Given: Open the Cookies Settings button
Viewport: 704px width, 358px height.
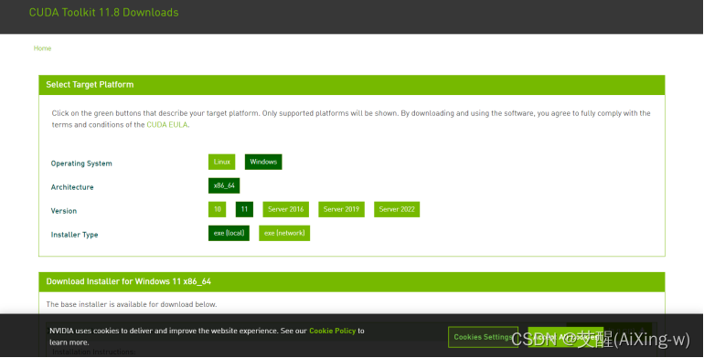Looking at the screenshot, I should click(483, 337).
